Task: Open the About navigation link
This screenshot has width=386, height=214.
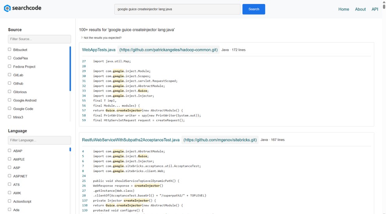Action: pos(360,9)
